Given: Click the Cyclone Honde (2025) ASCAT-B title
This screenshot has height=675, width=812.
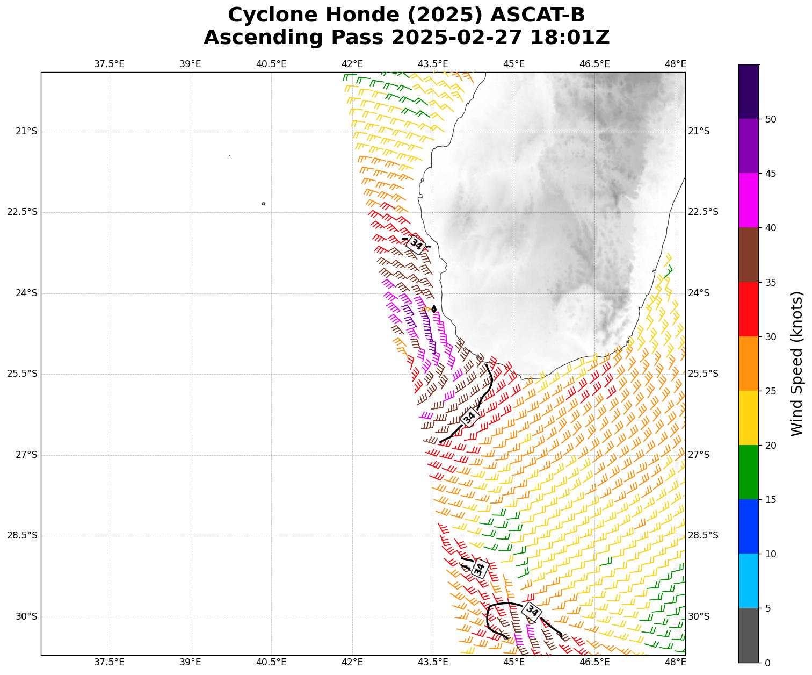Looking at the screenshot, I should 406,15.
